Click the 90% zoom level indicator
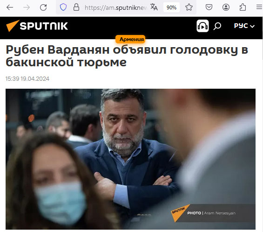 click(171, 7)
